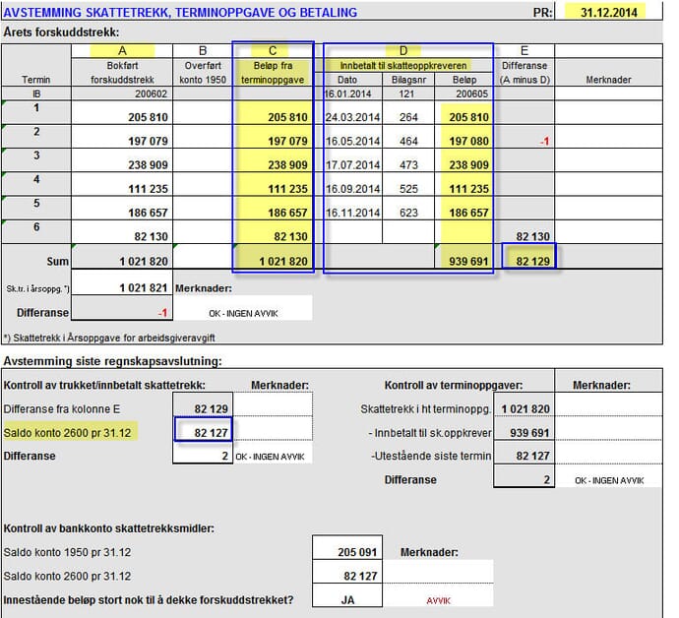
Task: Click the IB account cell 200602
Action: (x=123, y=93)
